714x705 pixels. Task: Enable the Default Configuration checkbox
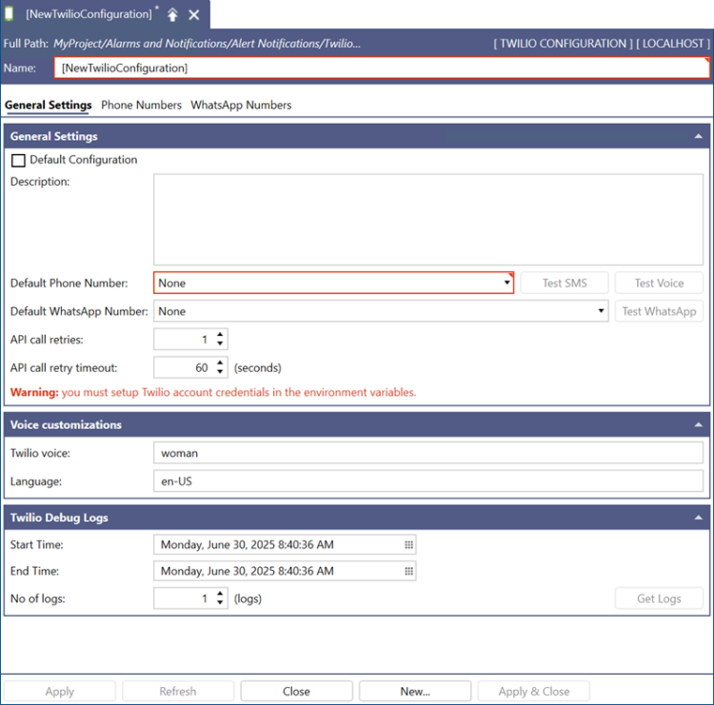click(x=18, y=161)
